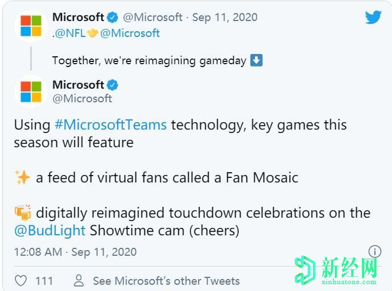Click the verified badge beside lower Microsoft name
This screenshot has height=291, width=392.
[113, 85]
